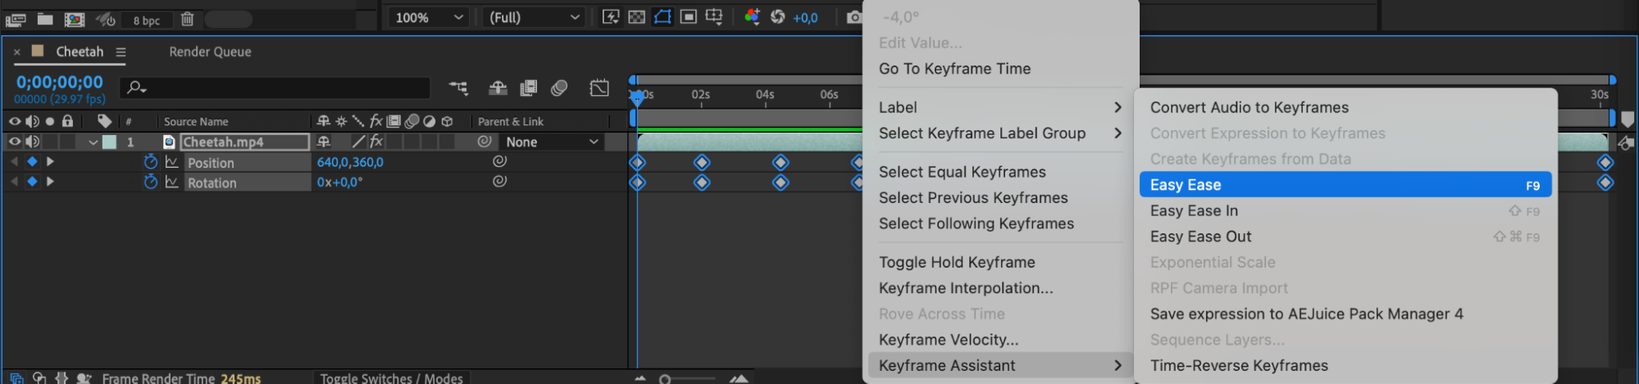This screenshot has width=1639, height=384.
Task: Open the 100% magnification dropdown
Action: (x=429, y=17)
